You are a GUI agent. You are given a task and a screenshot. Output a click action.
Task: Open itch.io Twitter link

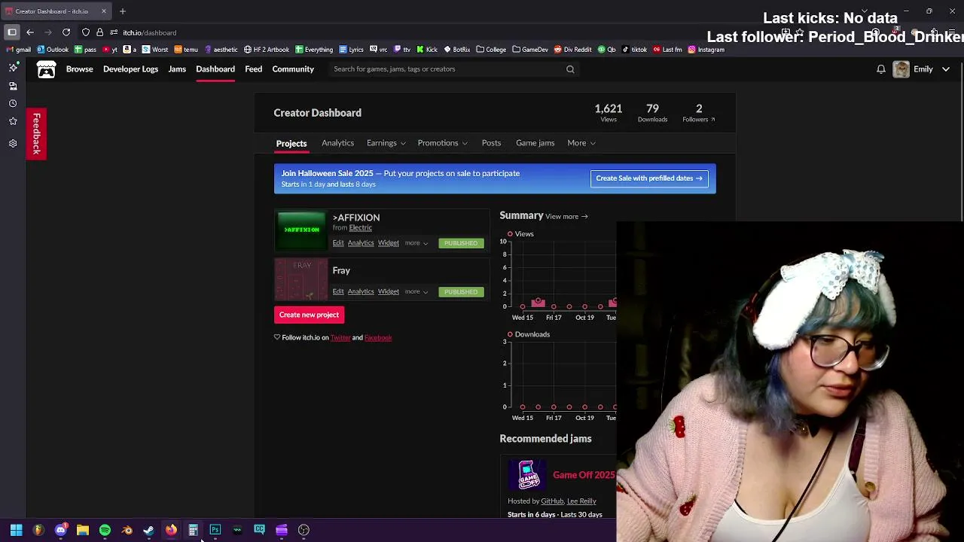(340, 338)
